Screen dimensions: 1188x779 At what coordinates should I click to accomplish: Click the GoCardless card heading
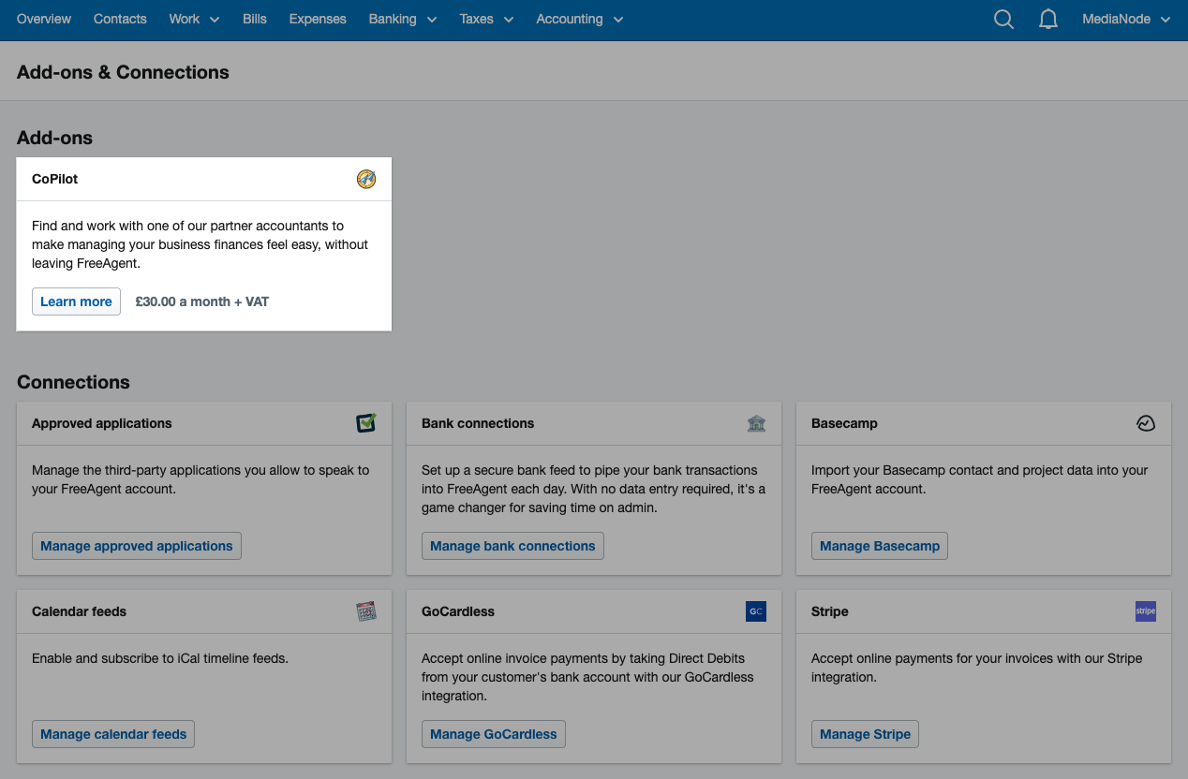pyautogui.click(x=458, y=611)
